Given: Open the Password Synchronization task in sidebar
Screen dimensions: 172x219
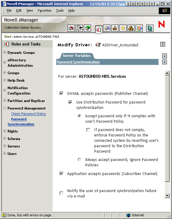Looking at the screenshot, I should pyautogui.click(x=21, y=122).
